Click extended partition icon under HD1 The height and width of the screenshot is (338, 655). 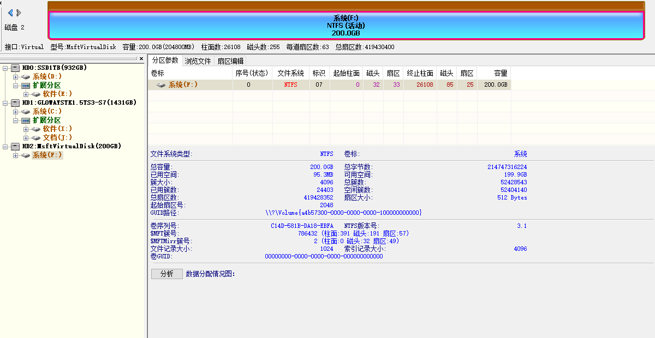coord(26,120)
